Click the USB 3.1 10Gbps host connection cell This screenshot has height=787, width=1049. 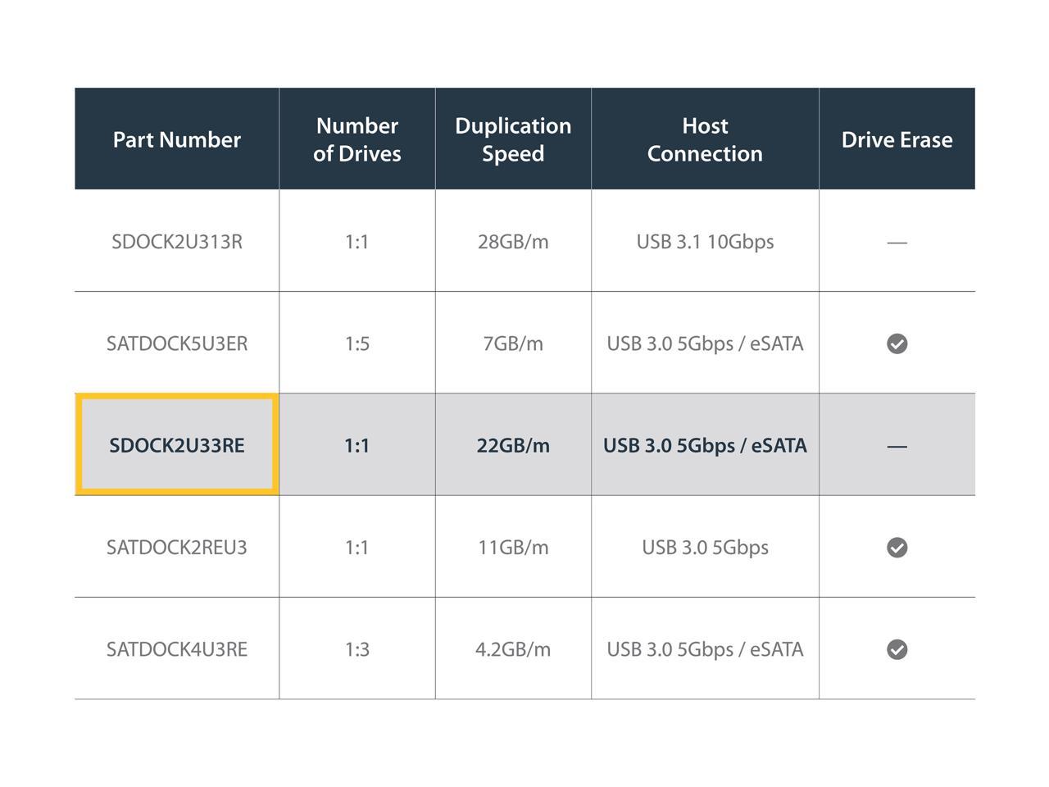705,242
